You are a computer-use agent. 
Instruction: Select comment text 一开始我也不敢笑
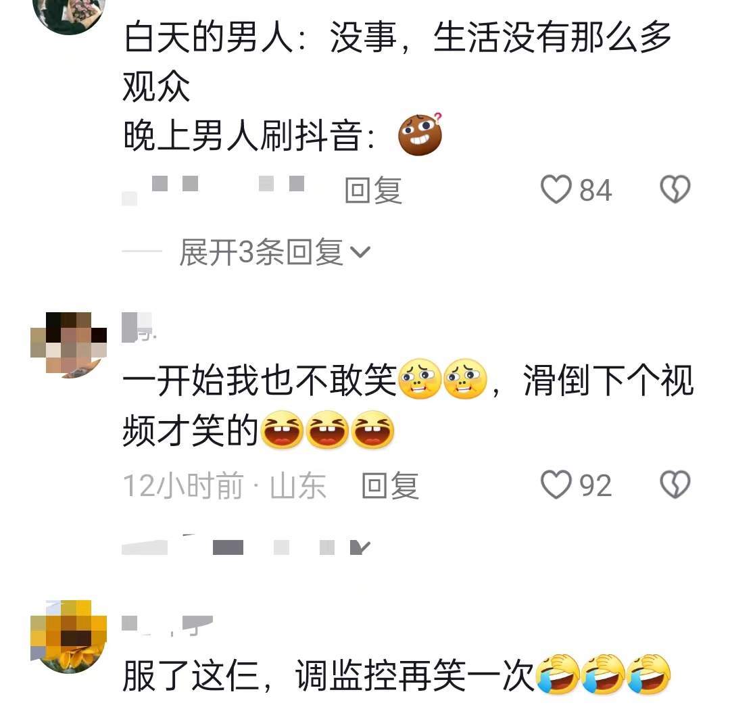[260, 379]
